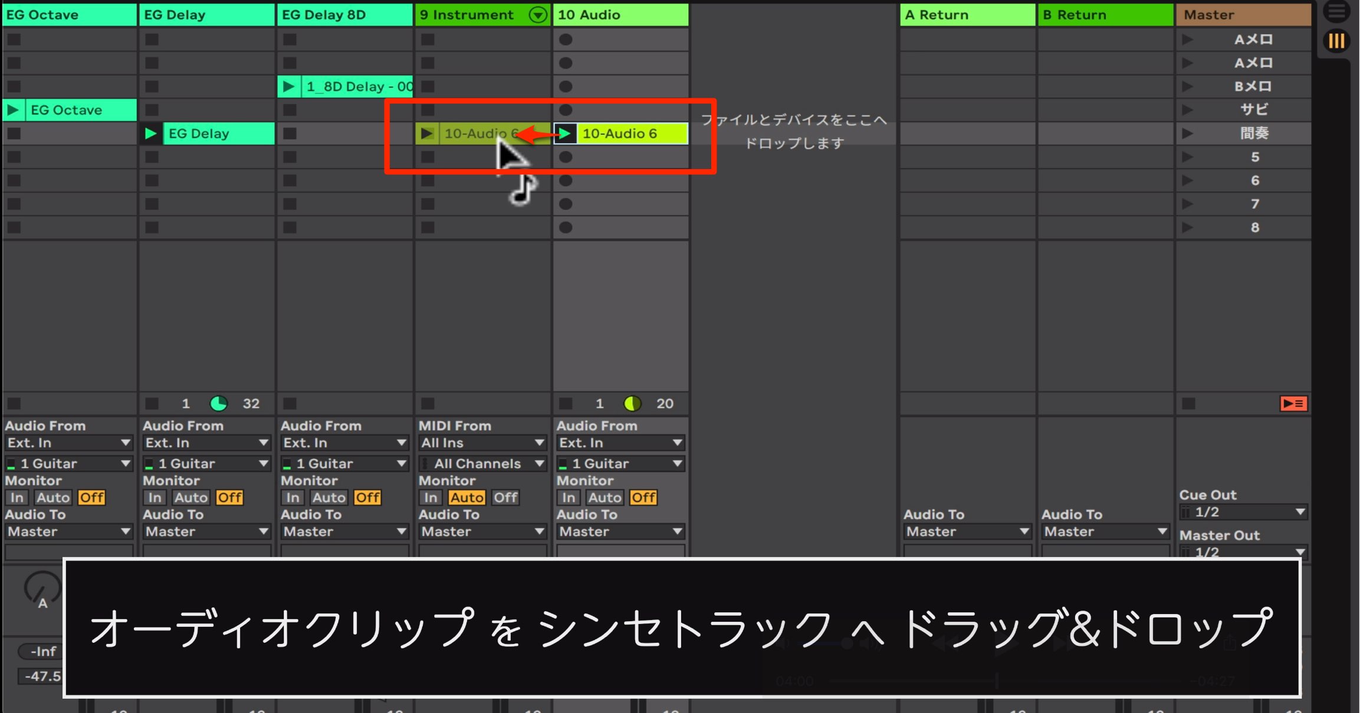Screen dimensions: 1360x713
Task: Click the scene name 7 in Master
Action: pyautogui.click(x=1255, y=204)
